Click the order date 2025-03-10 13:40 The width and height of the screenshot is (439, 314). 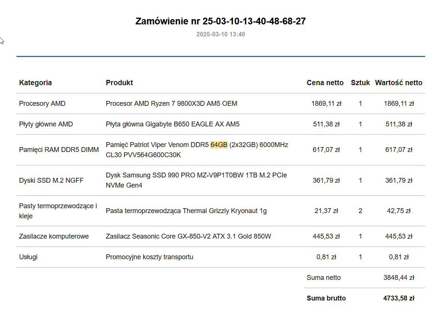tap(220, 34)
